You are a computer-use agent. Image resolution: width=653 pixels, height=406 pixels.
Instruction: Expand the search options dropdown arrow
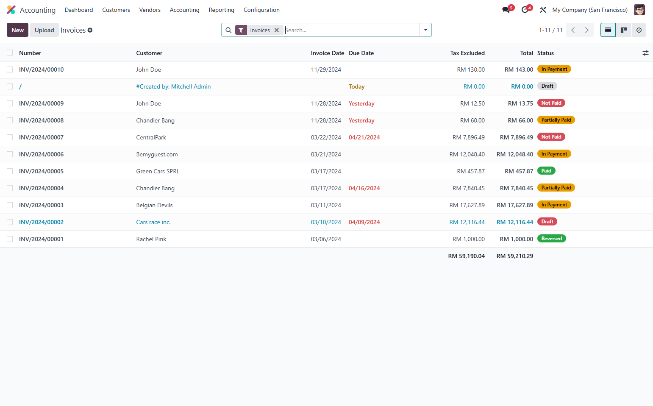(425, 30)
